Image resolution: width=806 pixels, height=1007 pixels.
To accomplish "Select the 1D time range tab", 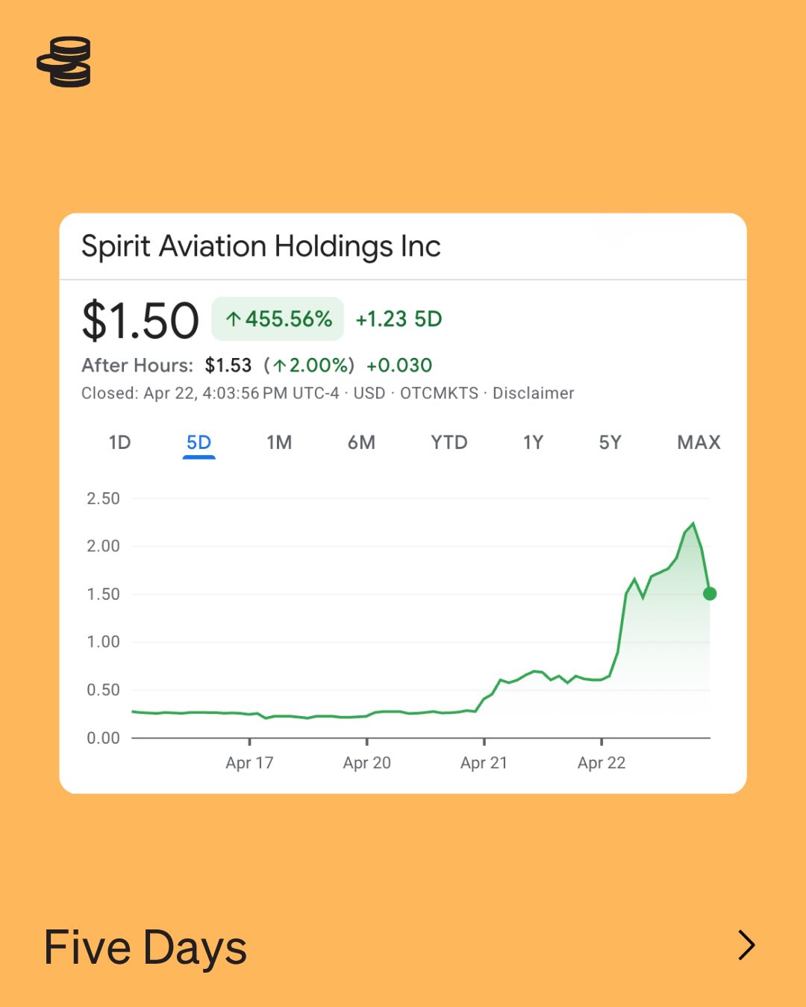I will coord(119,442).
